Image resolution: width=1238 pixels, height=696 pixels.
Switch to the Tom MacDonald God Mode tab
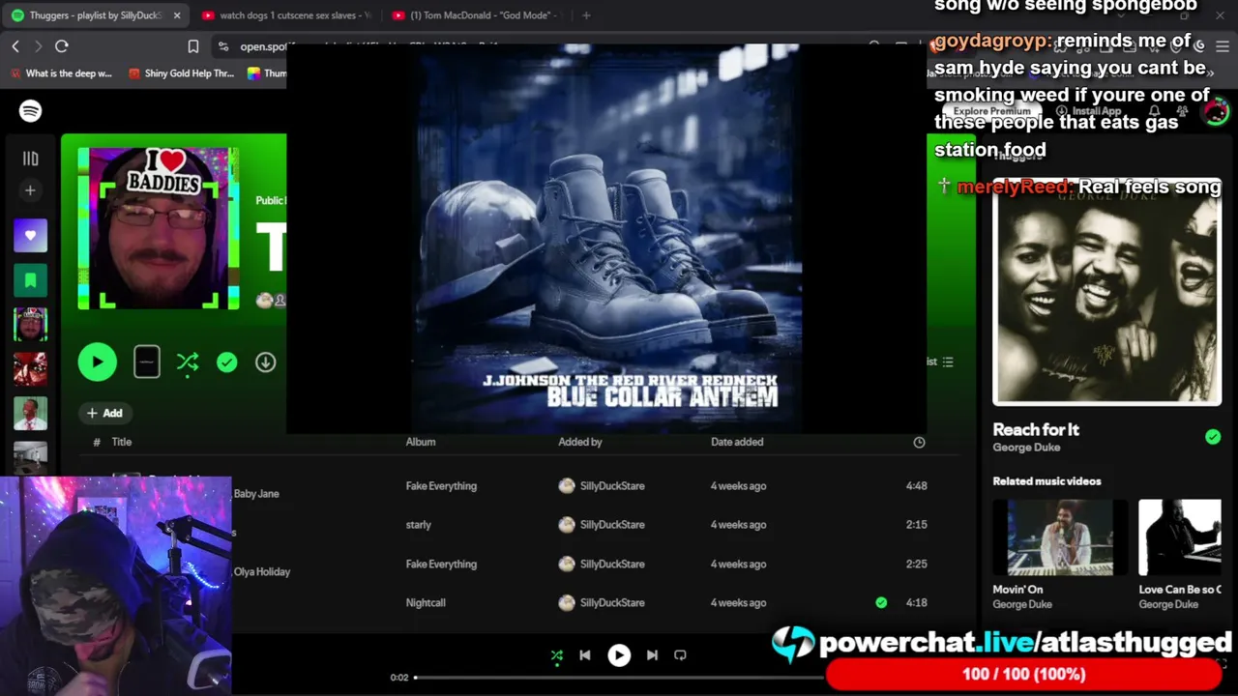coord(479,15)
